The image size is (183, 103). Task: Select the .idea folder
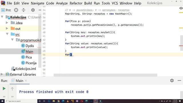point(19,23)
